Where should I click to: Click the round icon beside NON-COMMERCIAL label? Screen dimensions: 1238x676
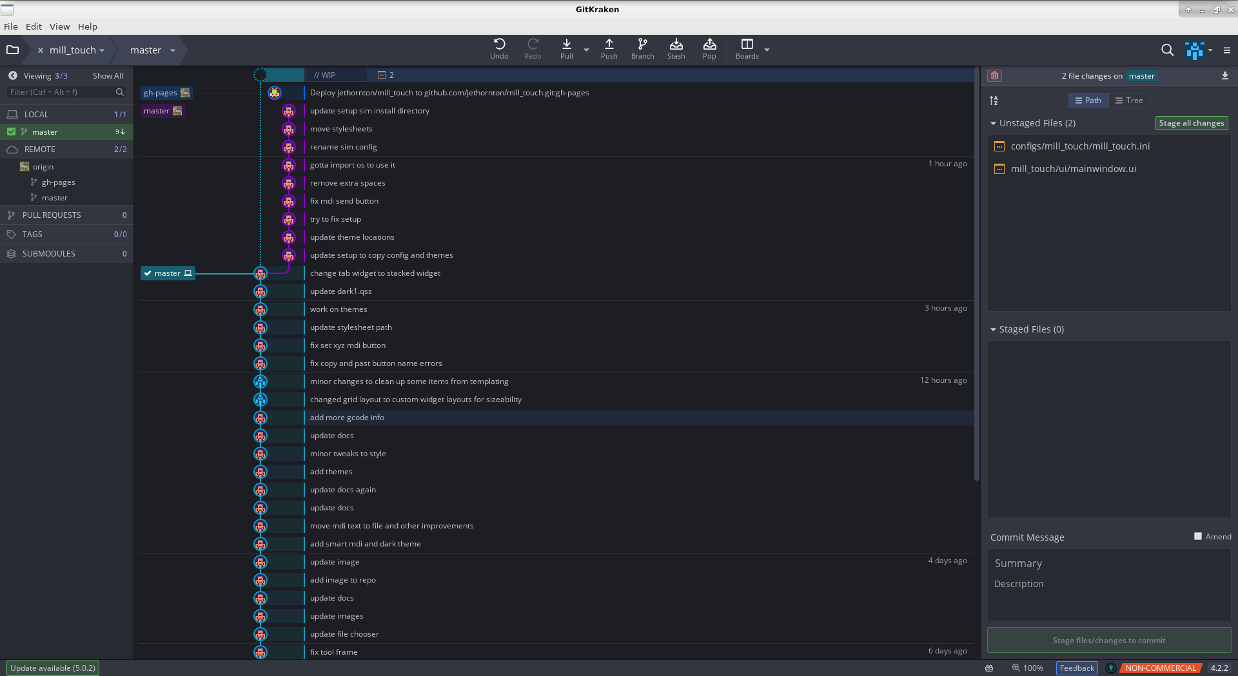1111,668
